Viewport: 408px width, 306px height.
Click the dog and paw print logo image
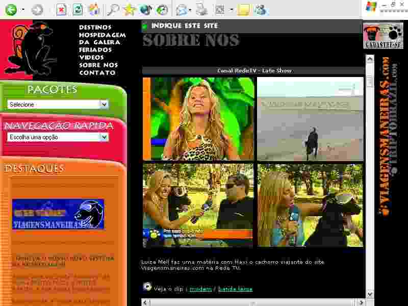(384, 36)
